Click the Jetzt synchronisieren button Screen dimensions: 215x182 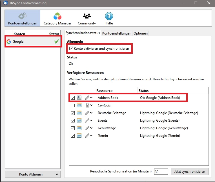[190, 172]
